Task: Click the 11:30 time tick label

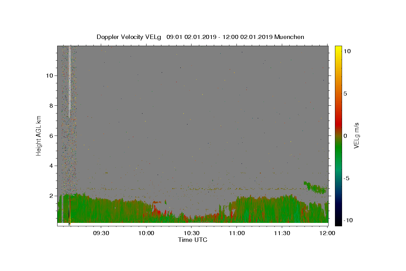Action: pyautogui.click(x=282, y=233)
